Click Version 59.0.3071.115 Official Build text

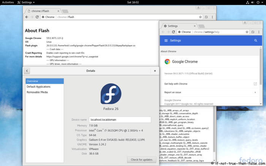pos(188,74)
